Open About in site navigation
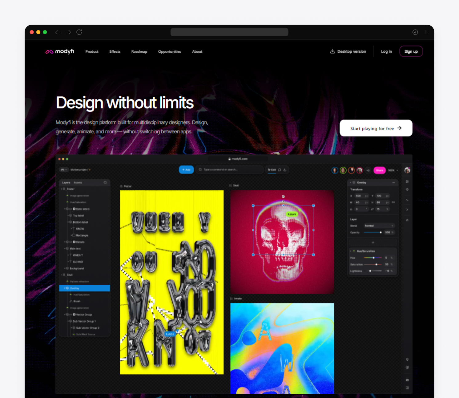 point(197,51)
